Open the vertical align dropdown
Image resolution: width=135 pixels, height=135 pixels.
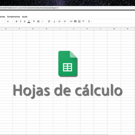[x=55, y=21]
